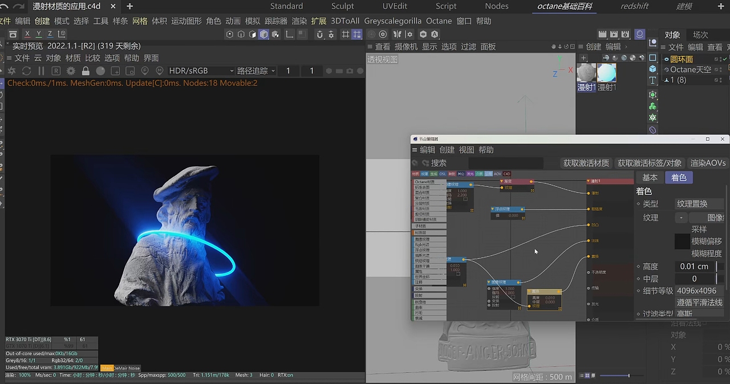
Task: Add 混合材质 node from list
Action: (429, 193)
